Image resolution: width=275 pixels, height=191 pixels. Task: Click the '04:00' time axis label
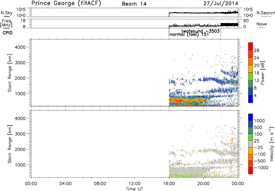tap(65, 184)
